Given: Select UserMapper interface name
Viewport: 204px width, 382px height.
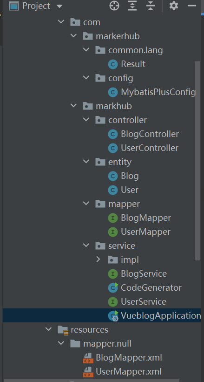Looking at the screenshot, I should [x=145, y=232].
